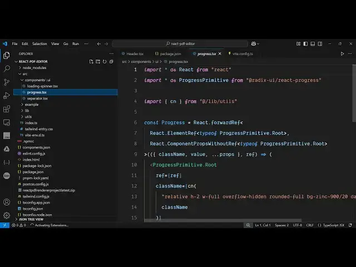Image resolution: width=356 pixels, height=267 pixels.
Task: Open tailwind-entry.css in the file tree
Action: pyautogui.click(x=39, y=129)
